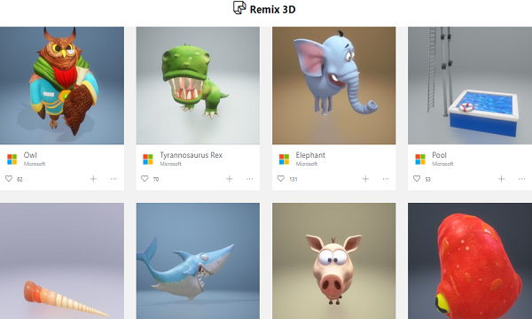Open more options for the Elephant model
532x319 pixels.
(x=386, y=179)
